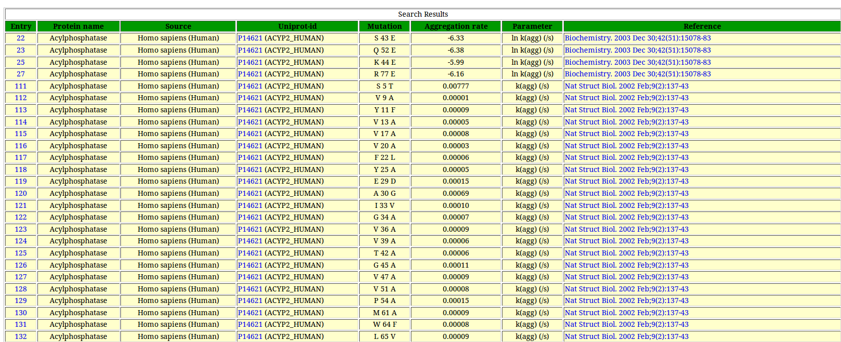
Task: Open entry 124 link
Action: (21, 241)
